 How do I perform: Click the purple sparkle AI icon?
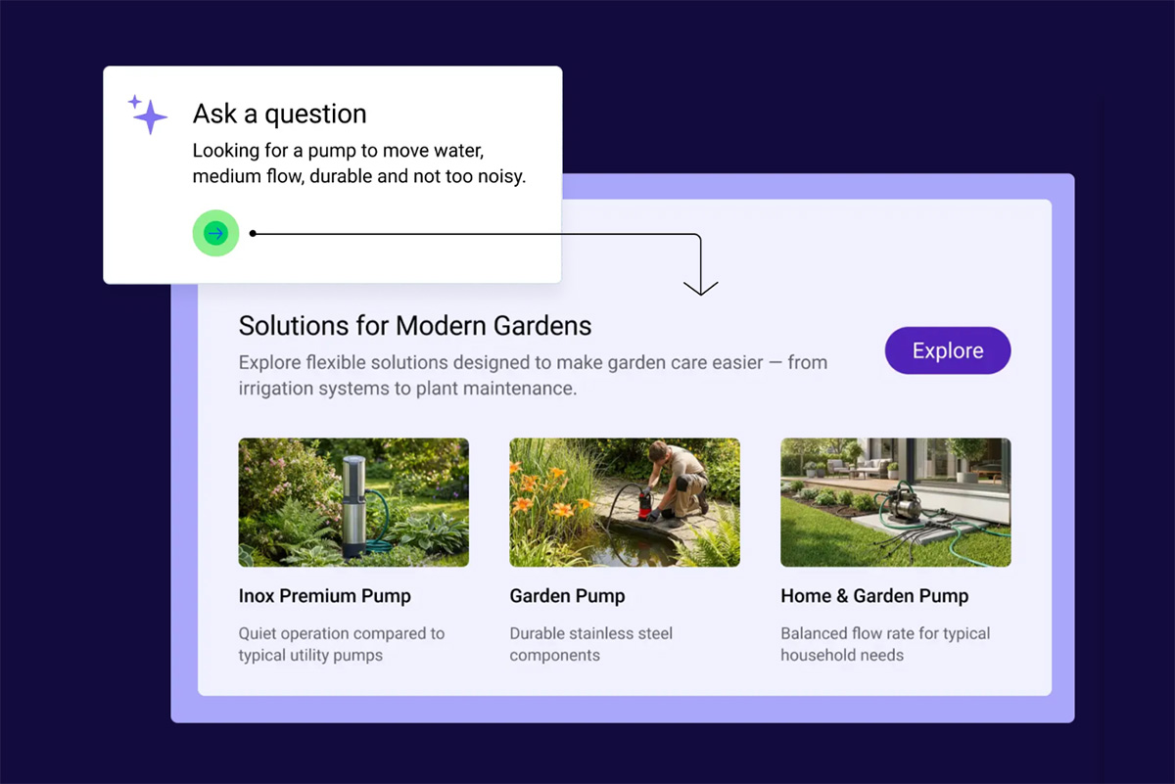click(x=147, y=115)
